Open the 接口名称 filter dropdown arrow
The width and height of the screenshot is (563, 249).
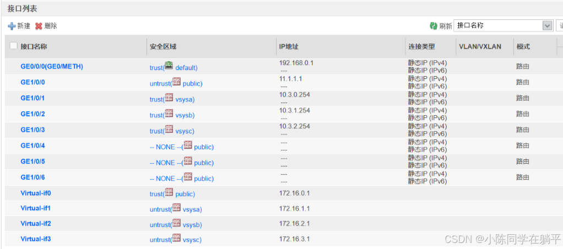(x=547, y=26)
